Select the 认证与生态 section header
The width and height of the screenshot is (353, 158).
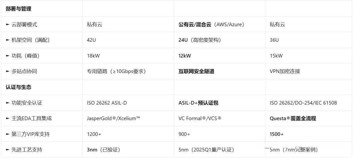pyautogui.click(x=18, y=87)
